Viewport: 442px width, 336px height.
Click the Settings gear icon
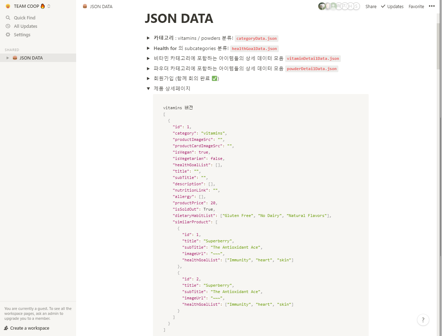8,35
